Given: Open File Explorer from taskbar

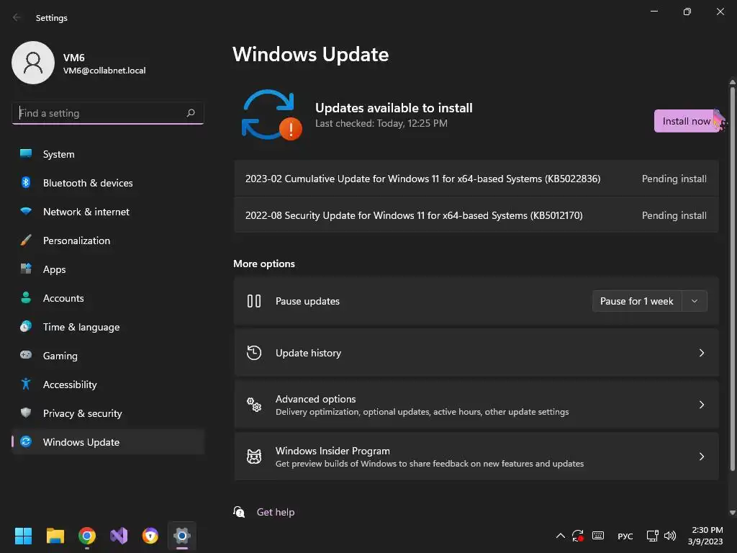Looking at the screenshot, I should tap(55, 536).
